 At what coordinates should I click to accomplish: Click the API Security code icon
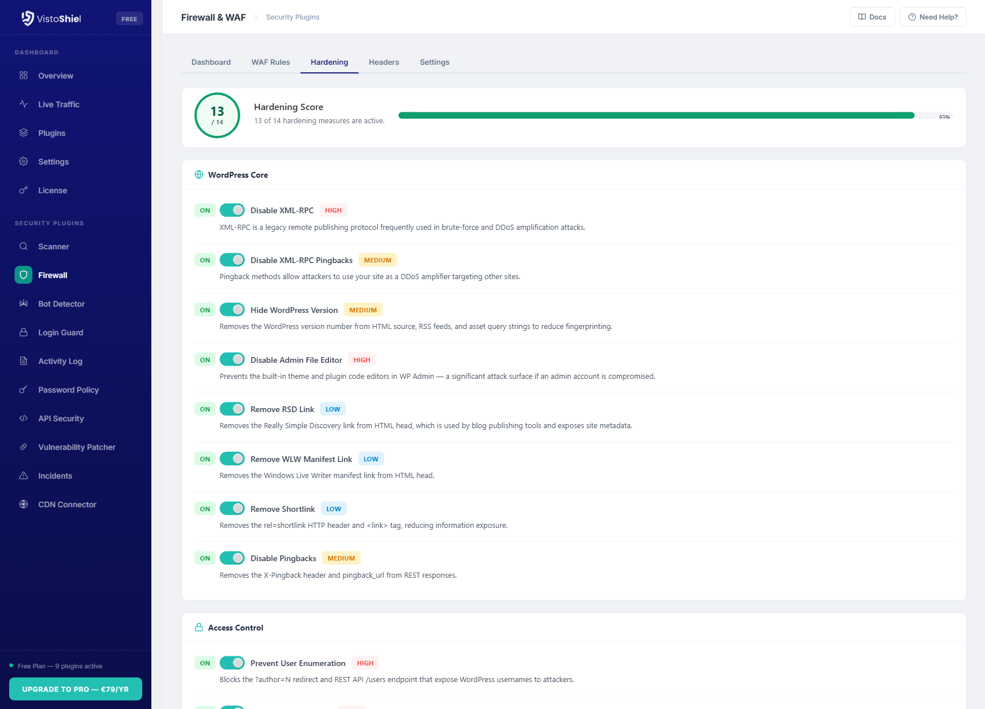[x=24, y=418]
